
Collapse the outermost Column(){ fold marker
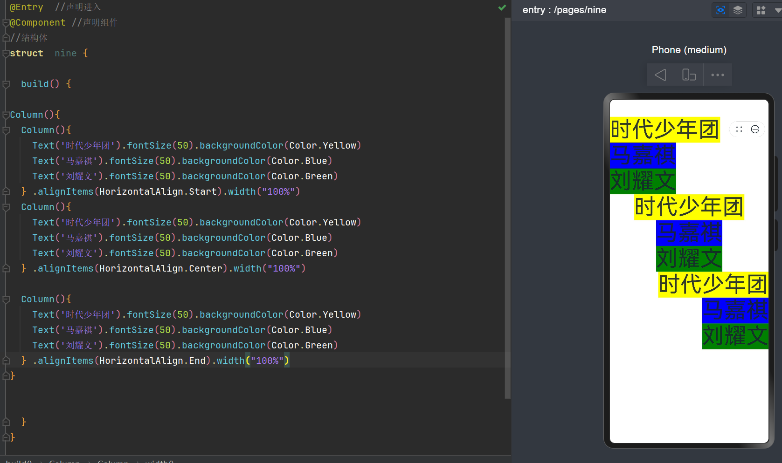click(6, 115)
